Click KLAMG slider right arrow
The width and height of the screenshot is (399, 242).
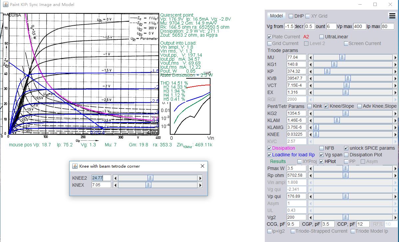click(x=395, y=127)
